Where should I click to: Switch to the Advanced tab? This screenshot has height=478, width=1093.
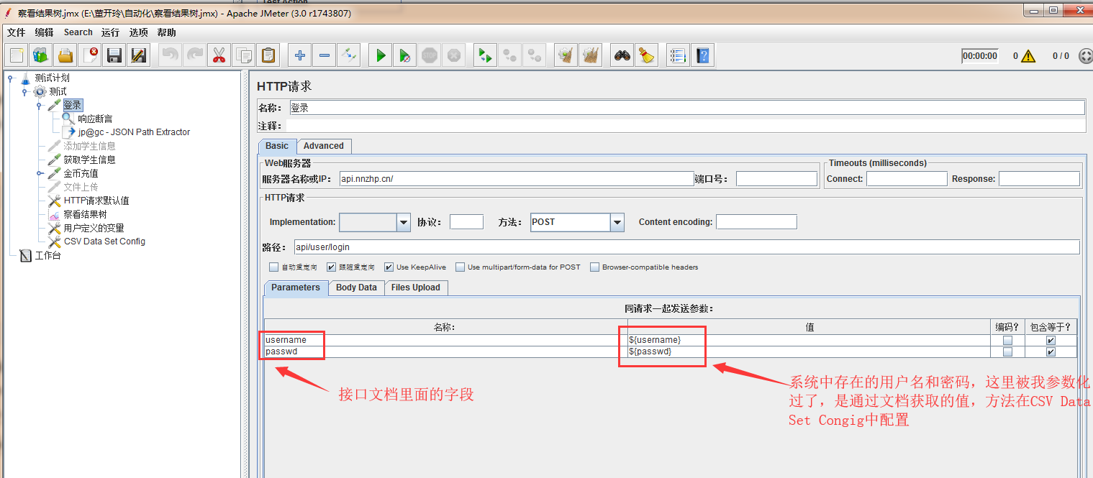pyautogui.click(x=323, y=146)
